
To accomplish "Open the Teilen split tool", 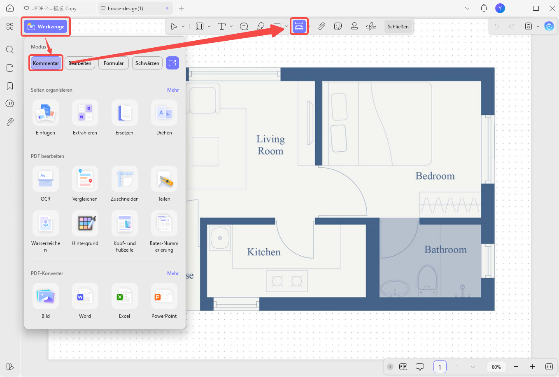I will 164,184.
